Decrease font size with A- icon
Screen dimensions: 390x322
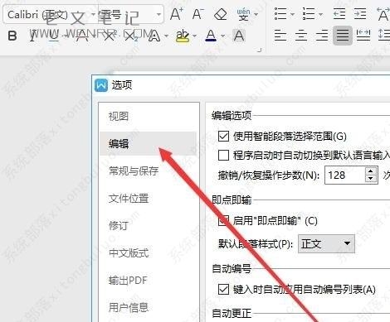coord(197,14)
